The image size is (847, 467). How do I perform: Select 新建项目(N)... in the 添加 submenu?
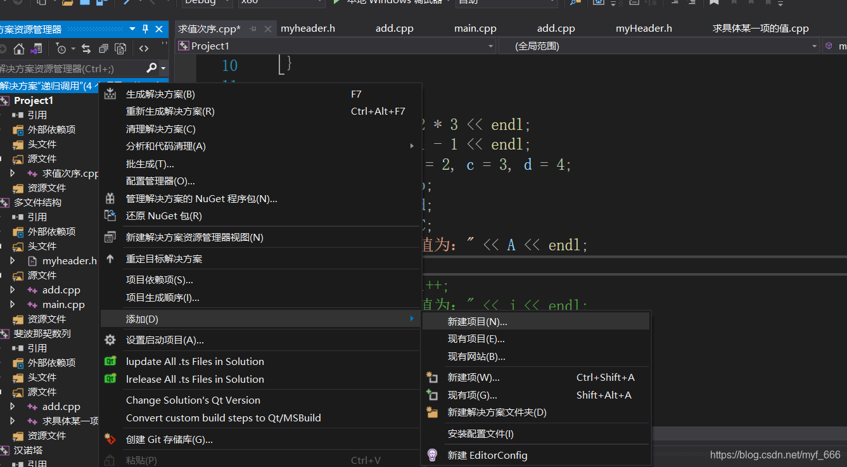coord(536,321)
